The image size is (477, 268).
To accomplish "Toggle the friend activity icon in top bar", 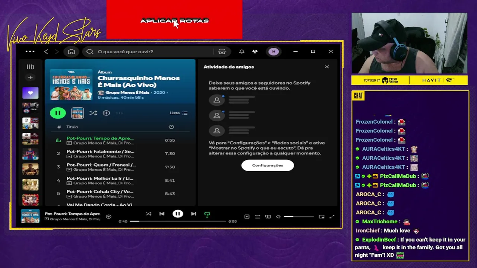I will 255,51.
